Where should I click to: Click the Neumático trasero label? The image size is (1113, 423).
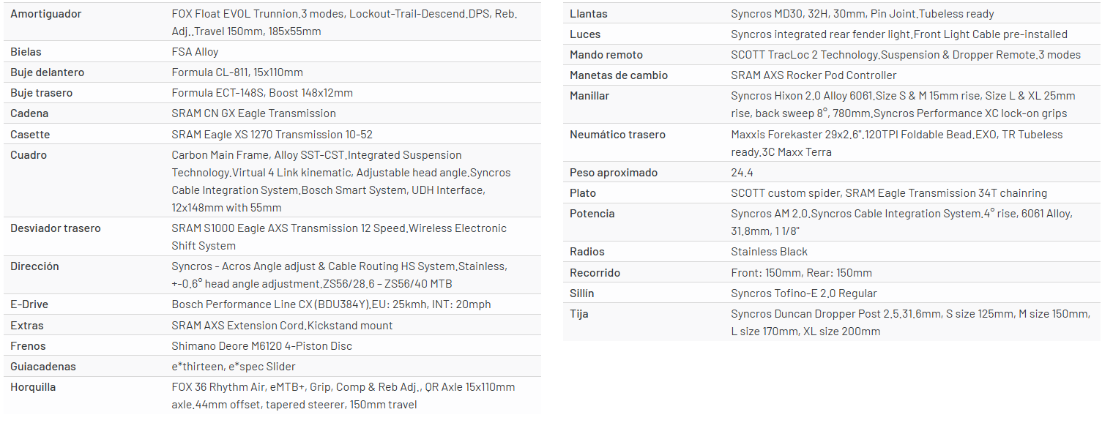[x=617, y=135]
